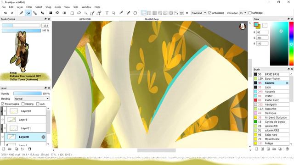Enable circle snap

tap(171, 13)
